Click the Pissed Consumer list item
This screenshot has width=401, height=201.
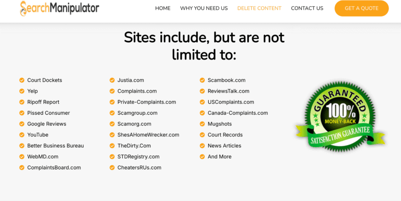(x=49, y=113)
